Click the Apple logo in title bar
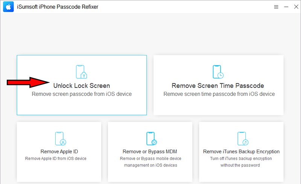Viewport: 301px width, 184px height. tap(8, 7)
